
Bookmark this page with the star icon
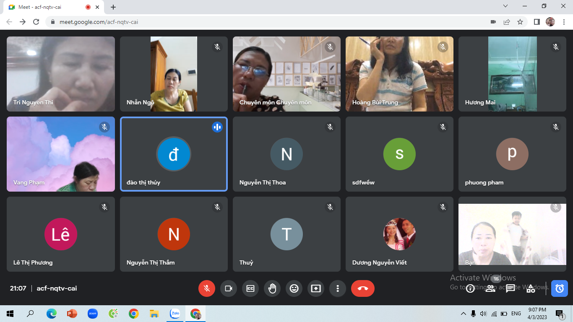520,22
